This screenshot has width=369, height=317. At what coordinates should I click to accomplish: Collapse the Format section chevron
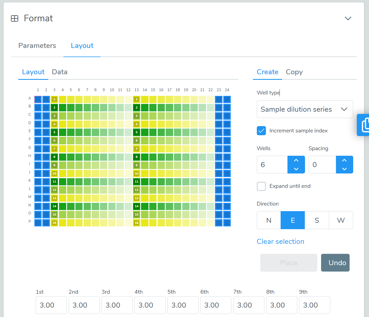coord(348,18)
